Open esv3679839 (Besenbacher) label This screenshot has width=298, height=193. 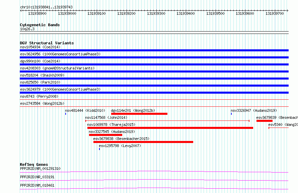(x=277, y=117)
